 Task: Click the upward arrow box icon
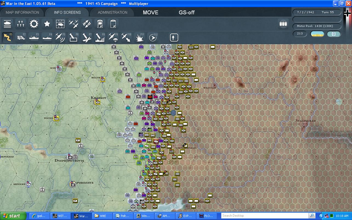pyautogui.click(x=174, y=37)
